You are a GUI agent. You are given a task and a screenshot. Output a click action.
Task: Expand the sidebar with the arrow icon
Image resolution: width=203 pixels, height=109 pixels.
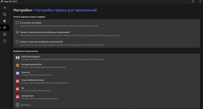(4, 8)
